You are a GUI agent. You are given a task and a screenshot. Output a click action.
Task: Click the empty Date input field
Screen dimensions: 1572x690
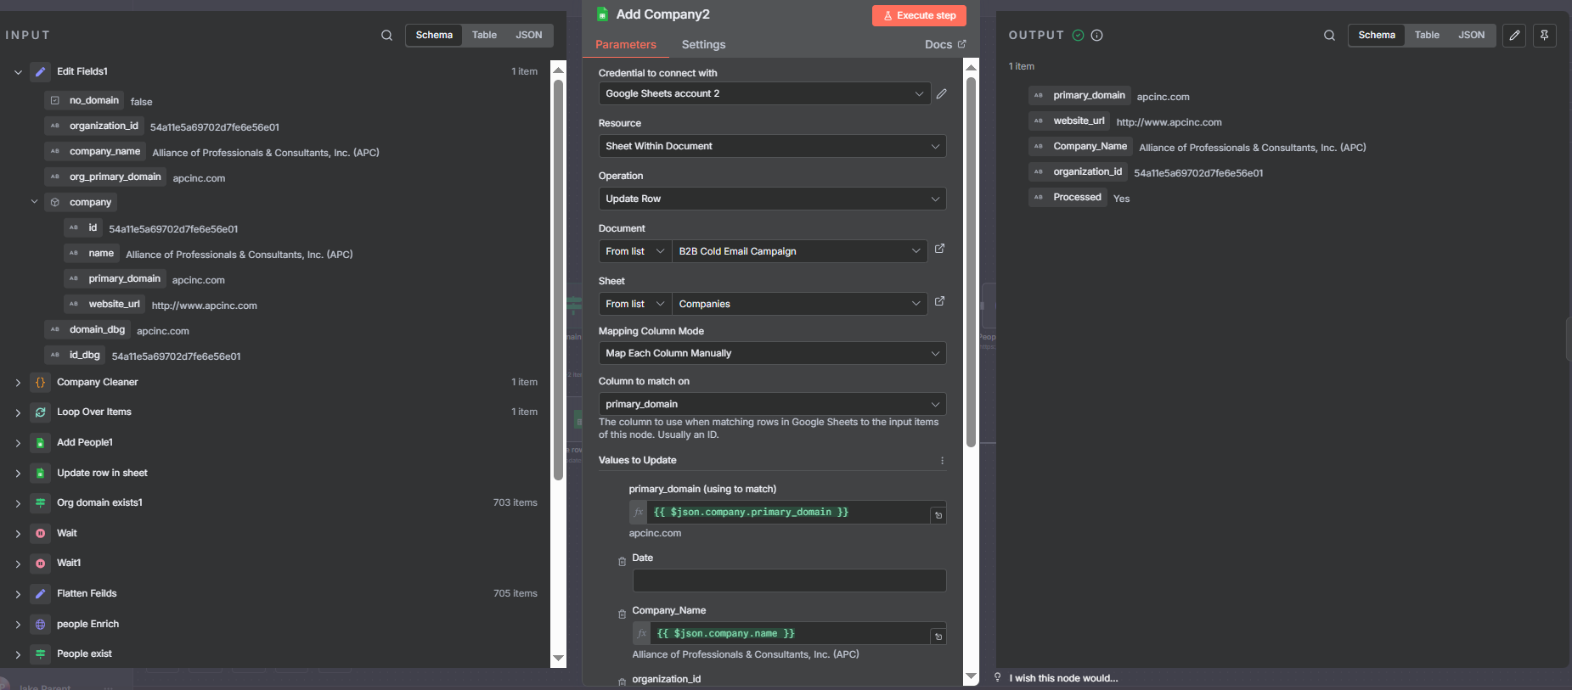pos(788,581)
